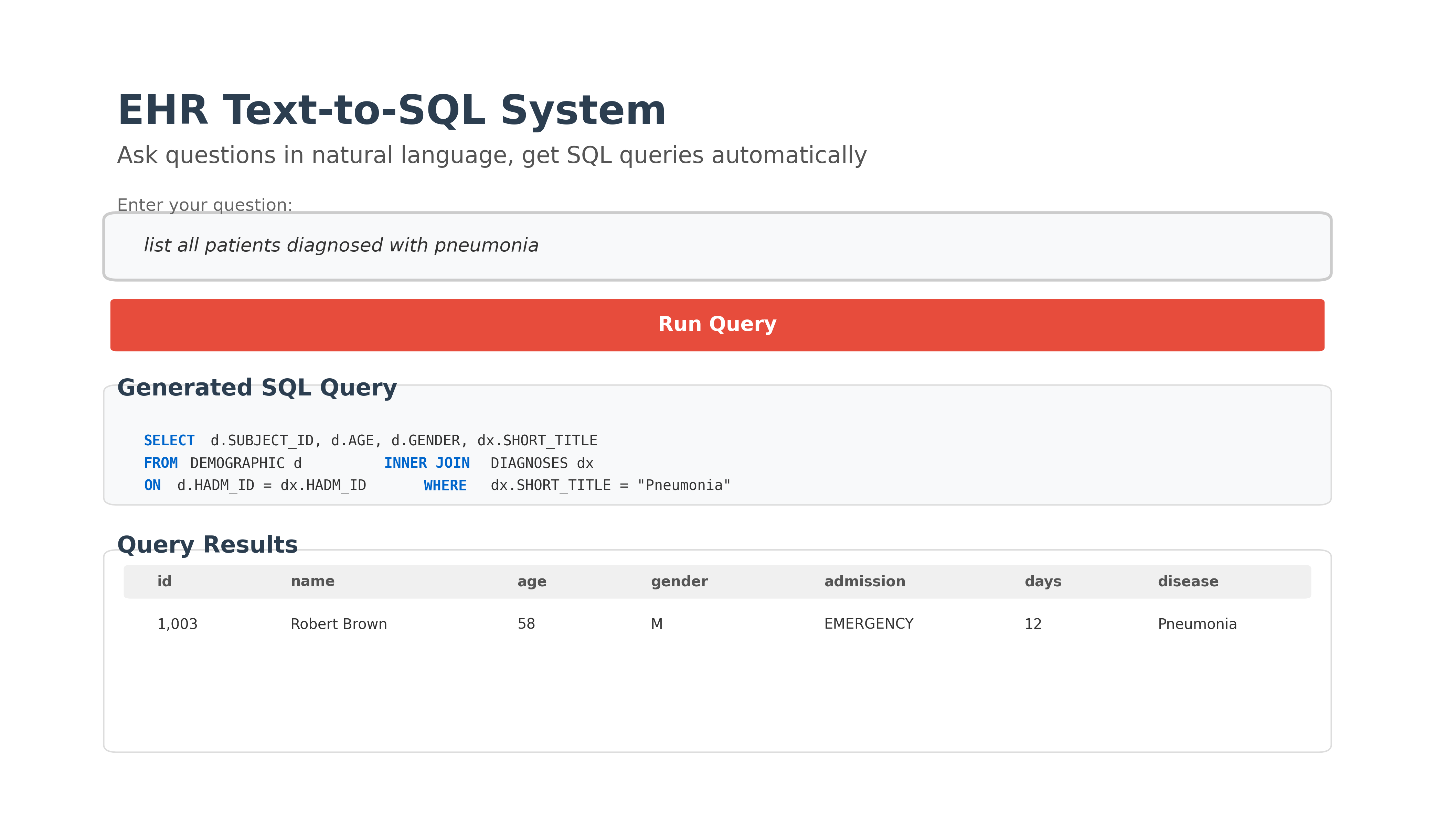Screen dimensions: 1435x815
Task: Click the Pneumonia cell in results
Action: pos(1197,623)
